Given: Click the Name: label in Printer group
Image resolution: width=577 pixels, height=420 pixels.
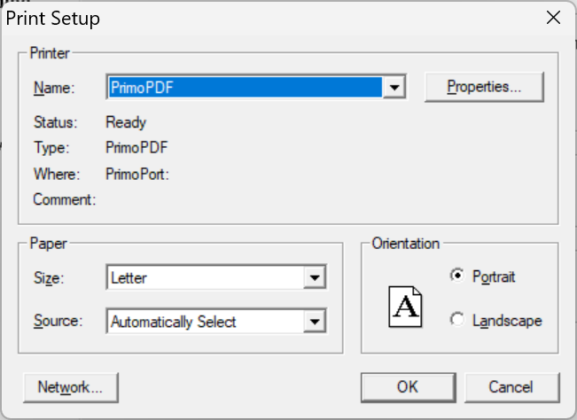Looking at the screenshot, I should (54, 88).
